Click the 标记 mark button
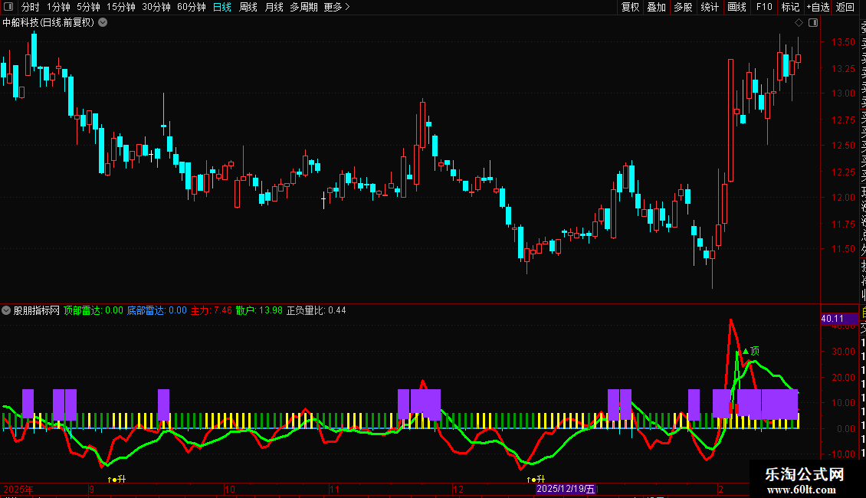 click(x=790, y=7)
